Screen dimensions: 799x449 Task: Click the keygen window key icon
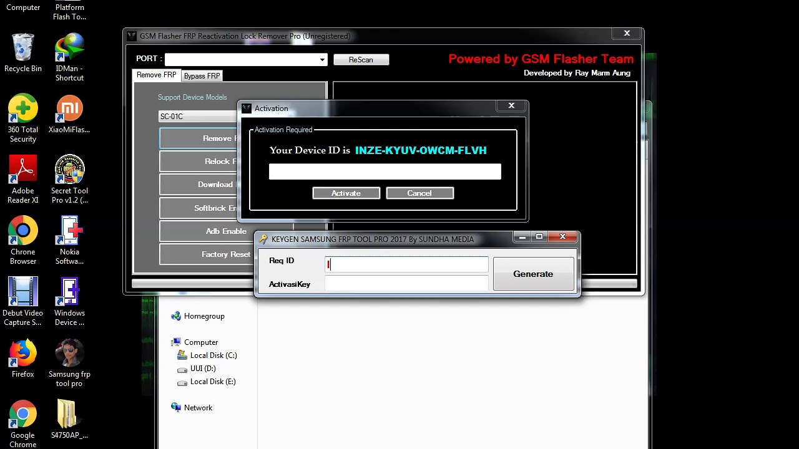pos(264,239)
